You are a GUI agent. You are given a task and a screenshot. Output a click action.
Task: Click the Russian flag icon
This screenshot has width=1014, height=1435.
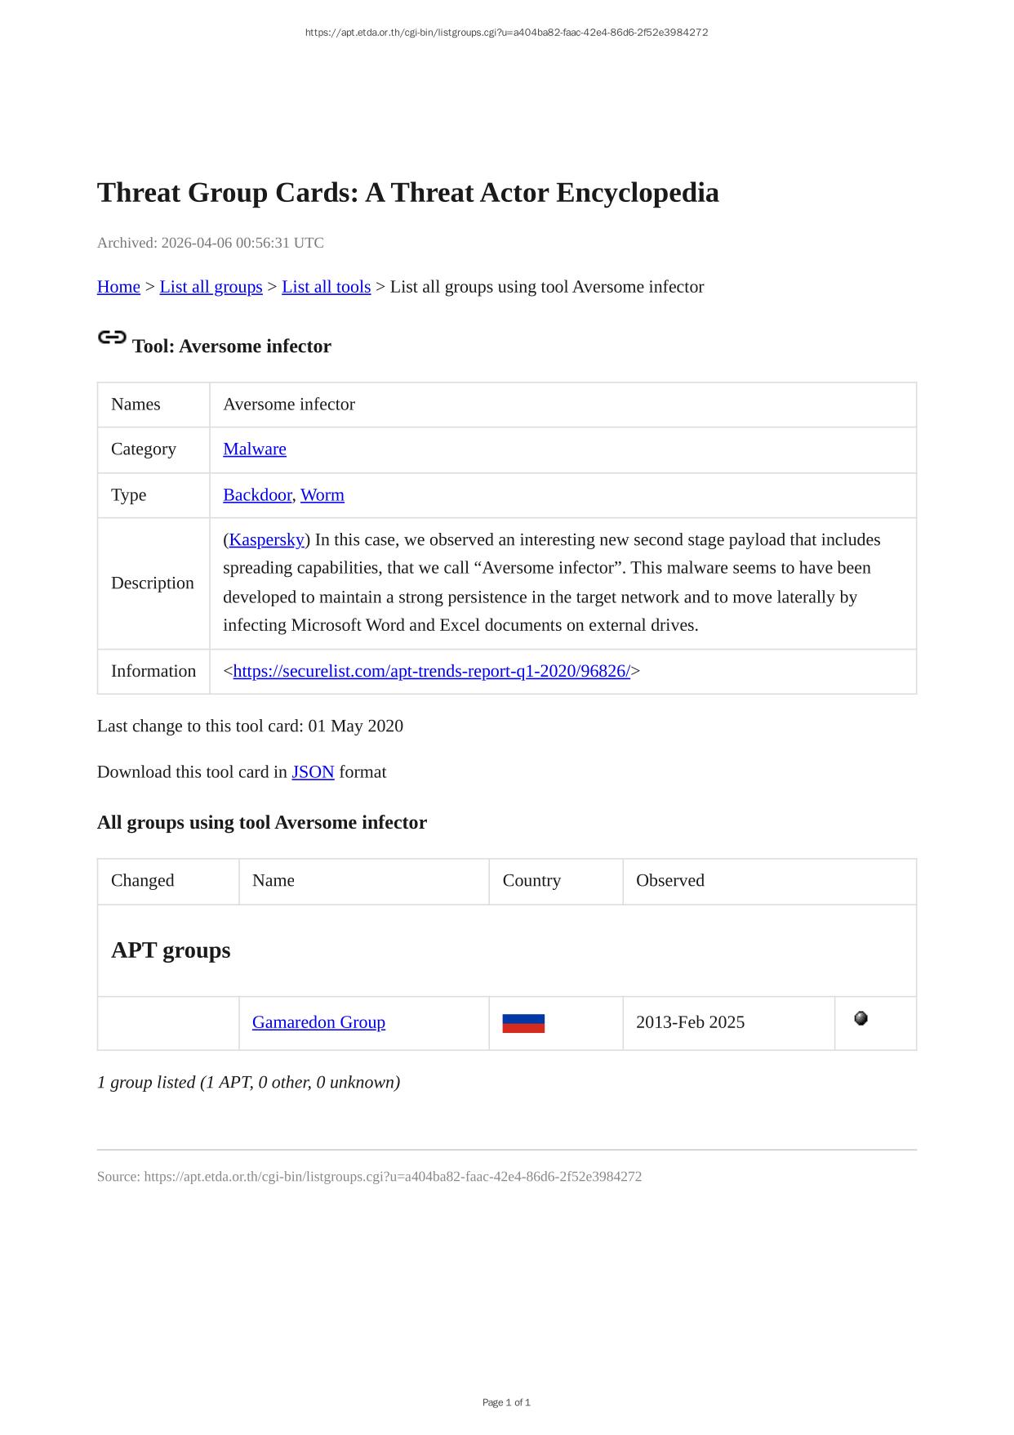pos(523,1023)
